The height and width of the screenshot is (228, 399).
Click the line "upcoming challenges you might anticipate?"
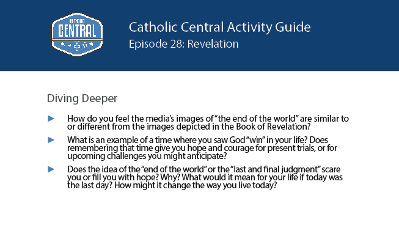click(x=147, y=156)
